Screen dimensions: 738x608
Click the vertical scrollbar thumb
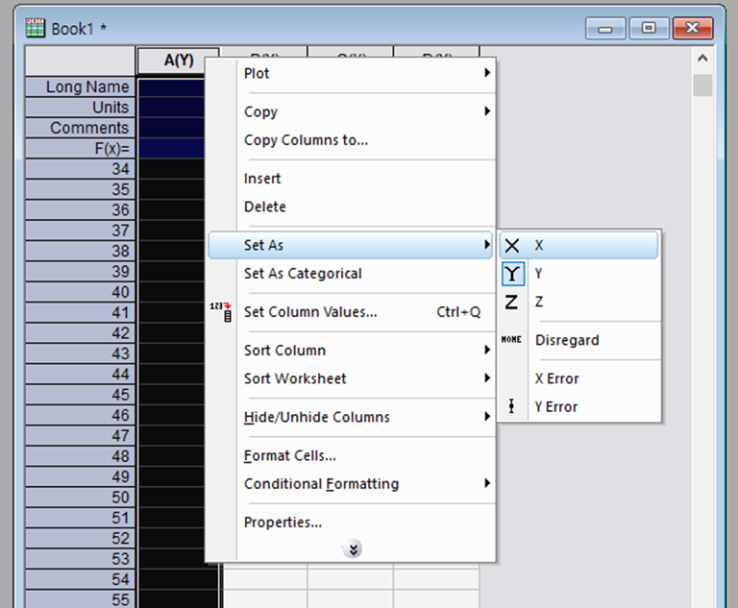coord(702,85)
